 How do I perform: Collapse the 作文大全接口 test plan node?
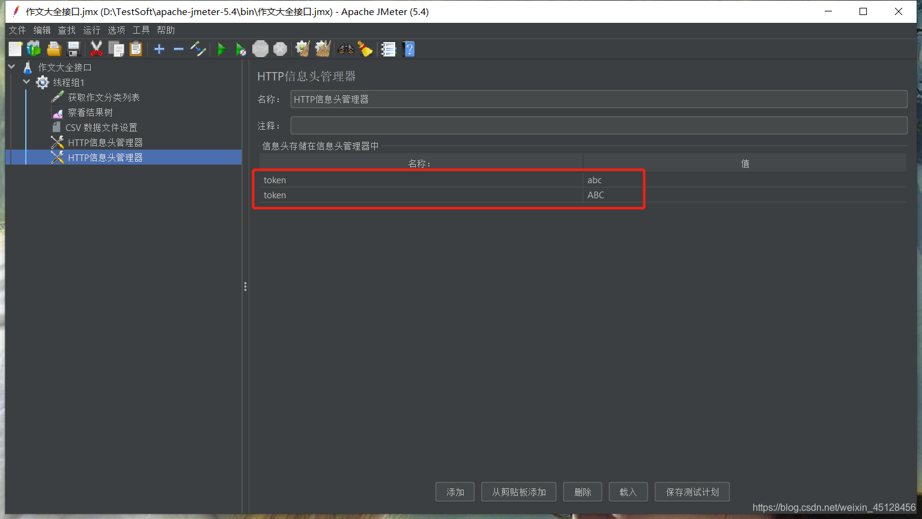pyautogui.click(x=12, y=67)
